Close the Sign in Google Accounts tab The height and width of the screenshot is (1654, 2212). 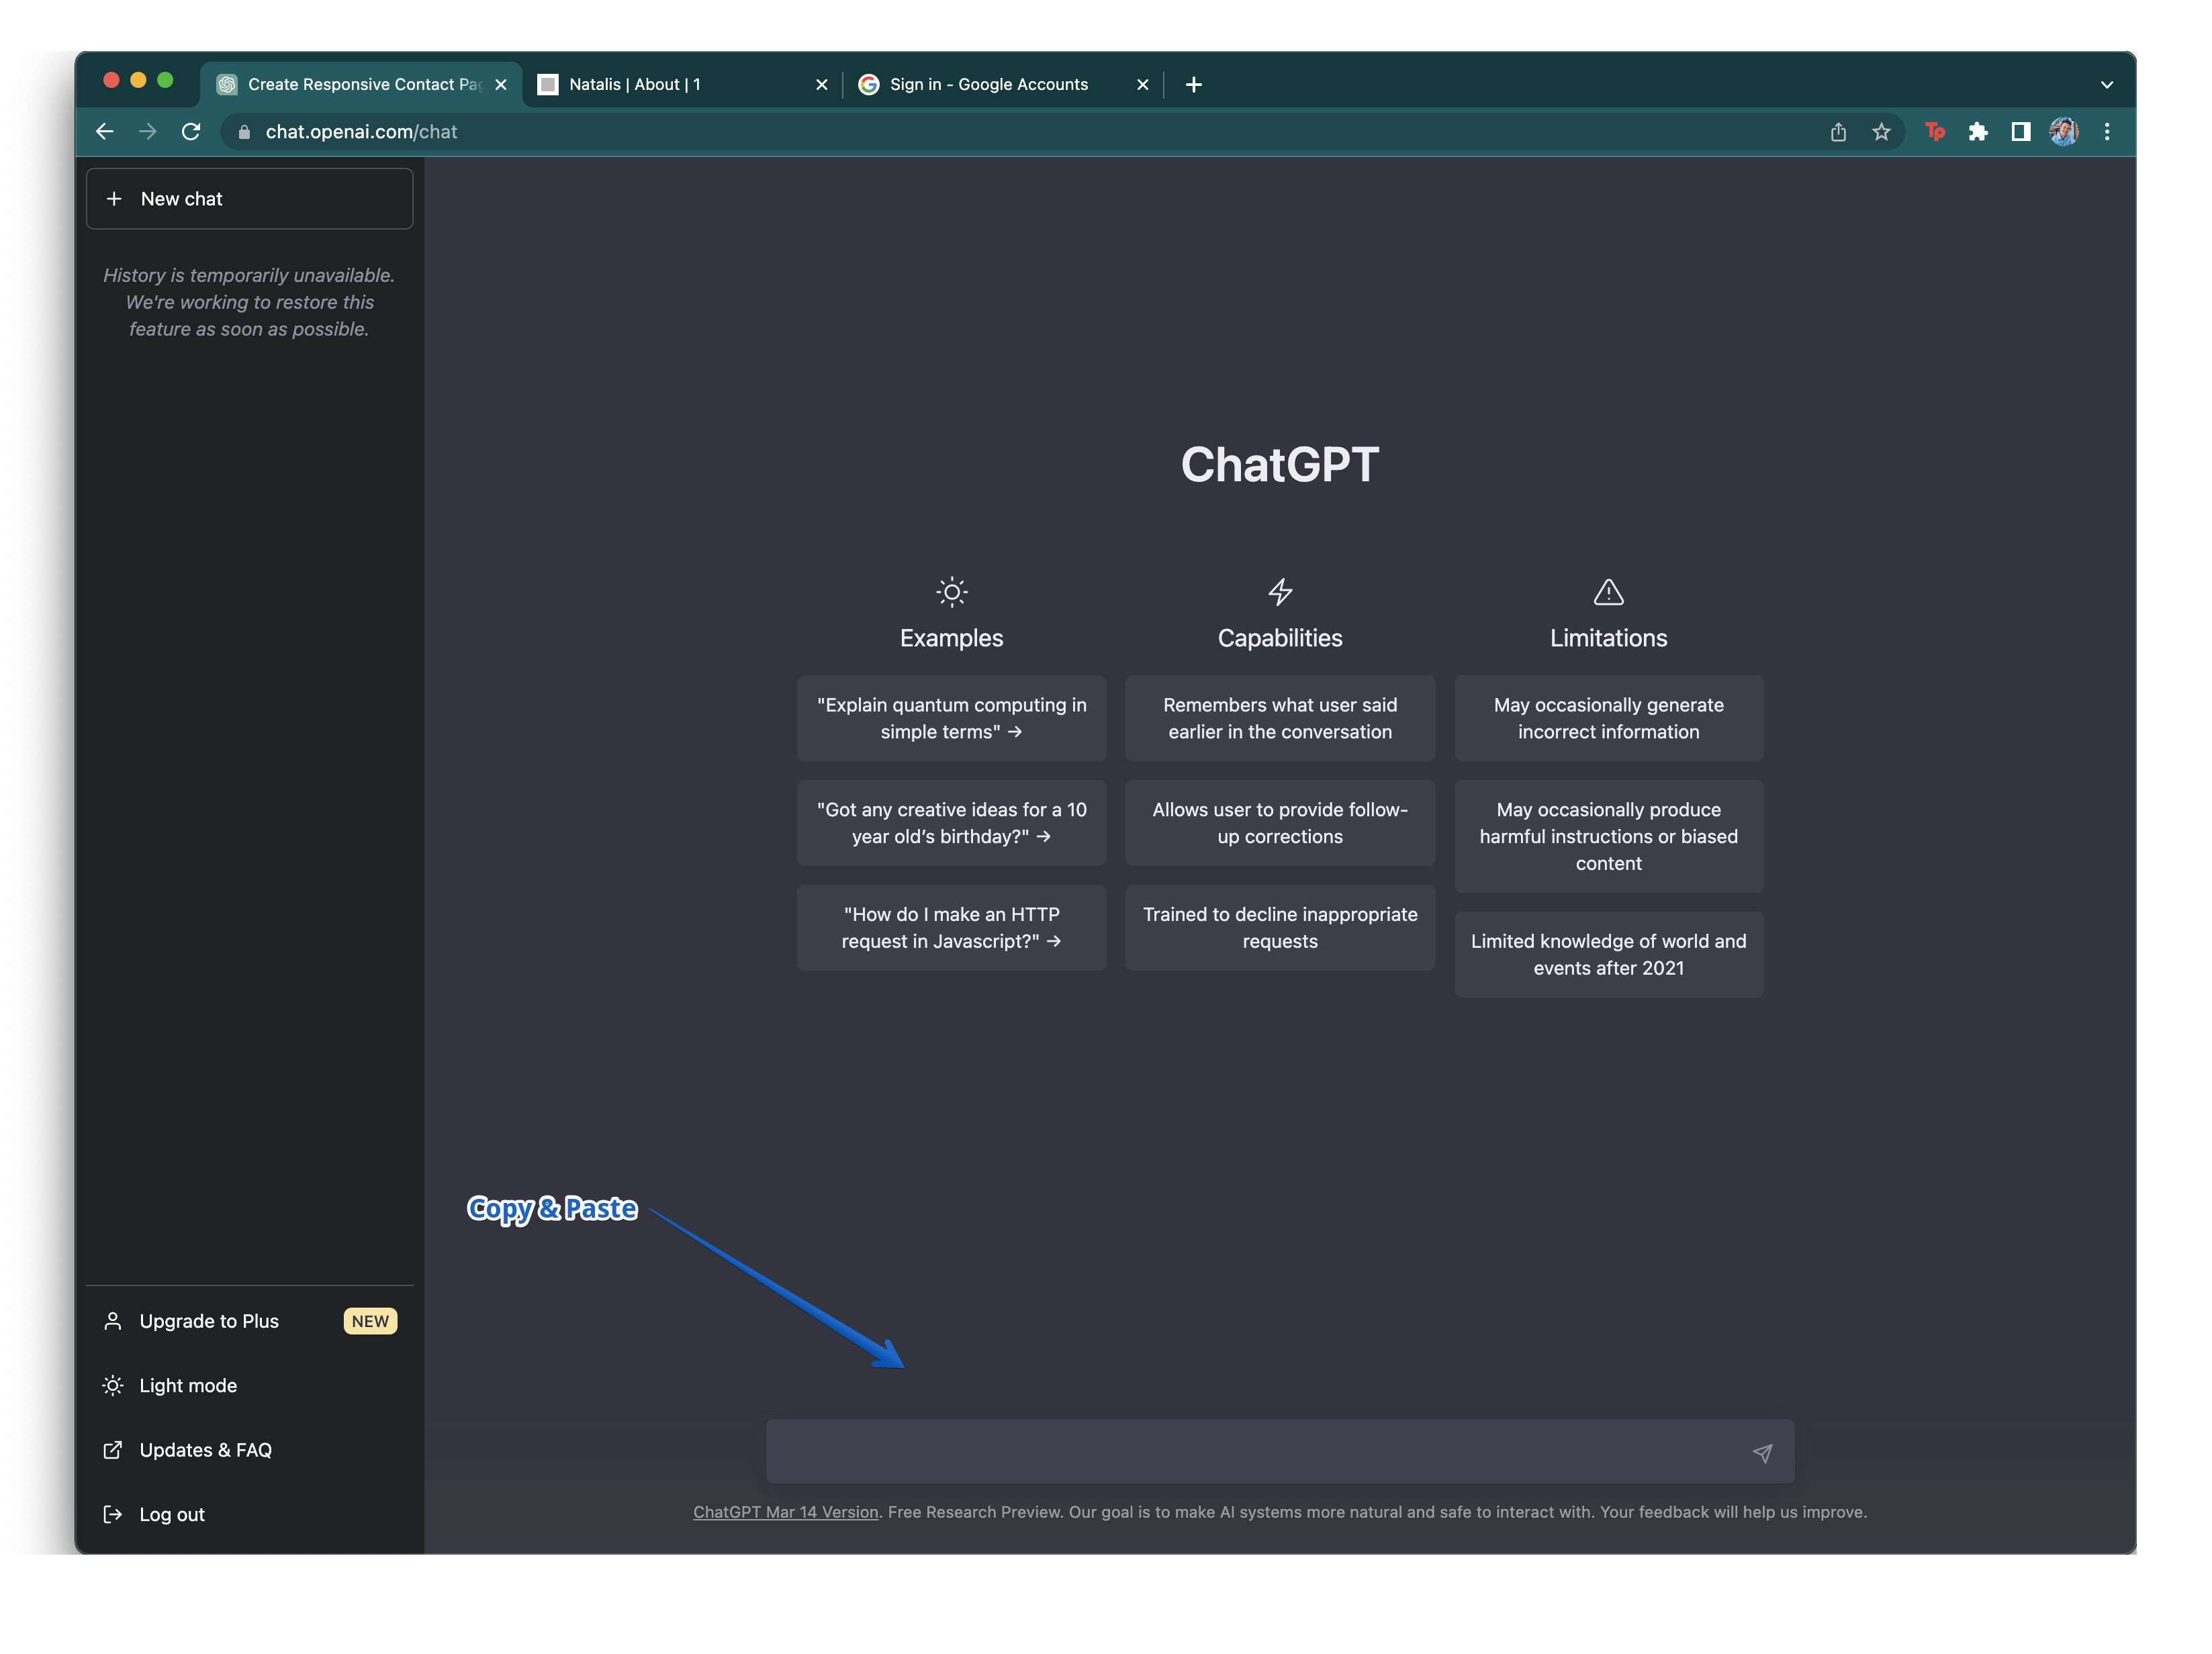[1143, 85]
